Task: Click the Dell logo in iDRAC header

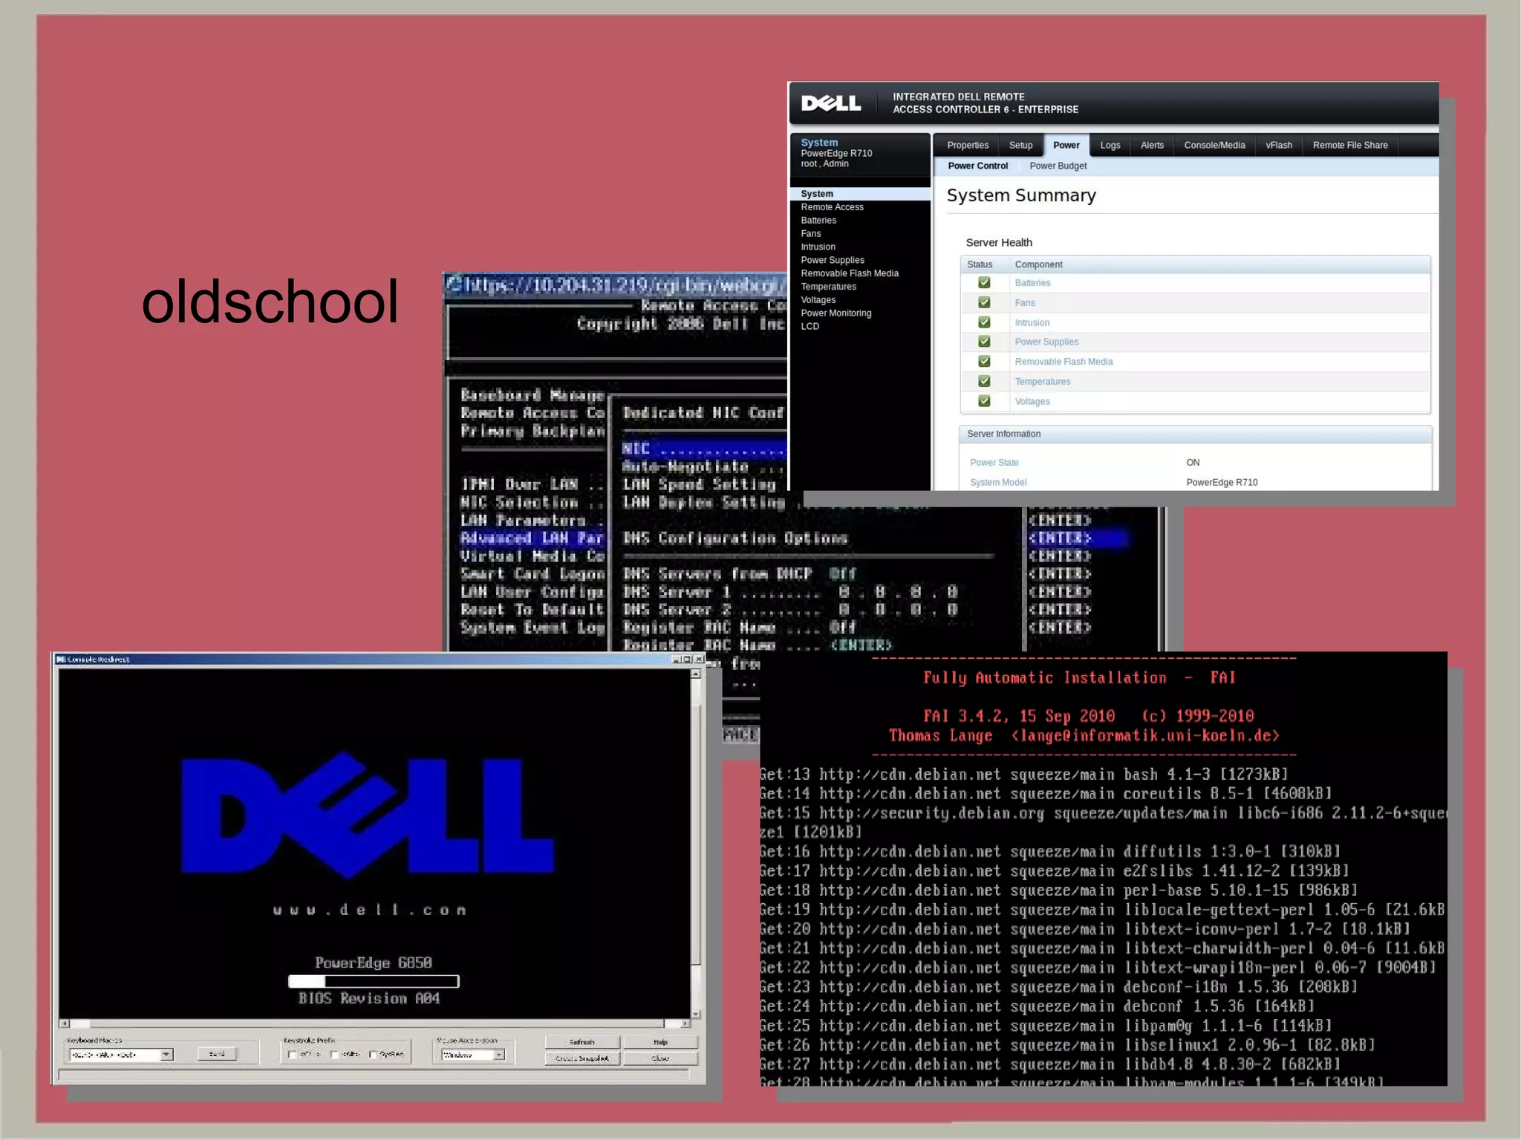Action: tap(831, 103)
